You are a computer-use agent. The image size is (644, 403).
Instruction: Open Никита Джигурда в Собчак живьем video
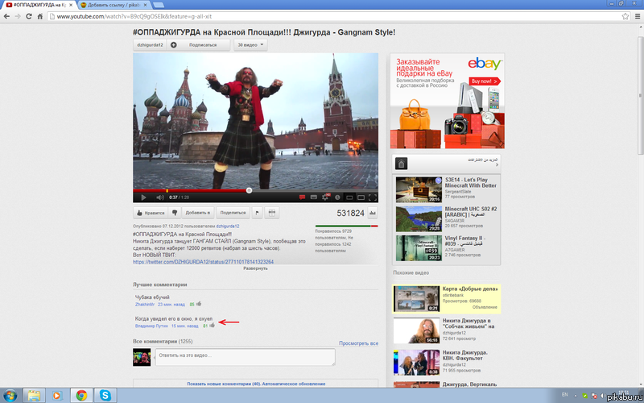(x=447, y=330)
